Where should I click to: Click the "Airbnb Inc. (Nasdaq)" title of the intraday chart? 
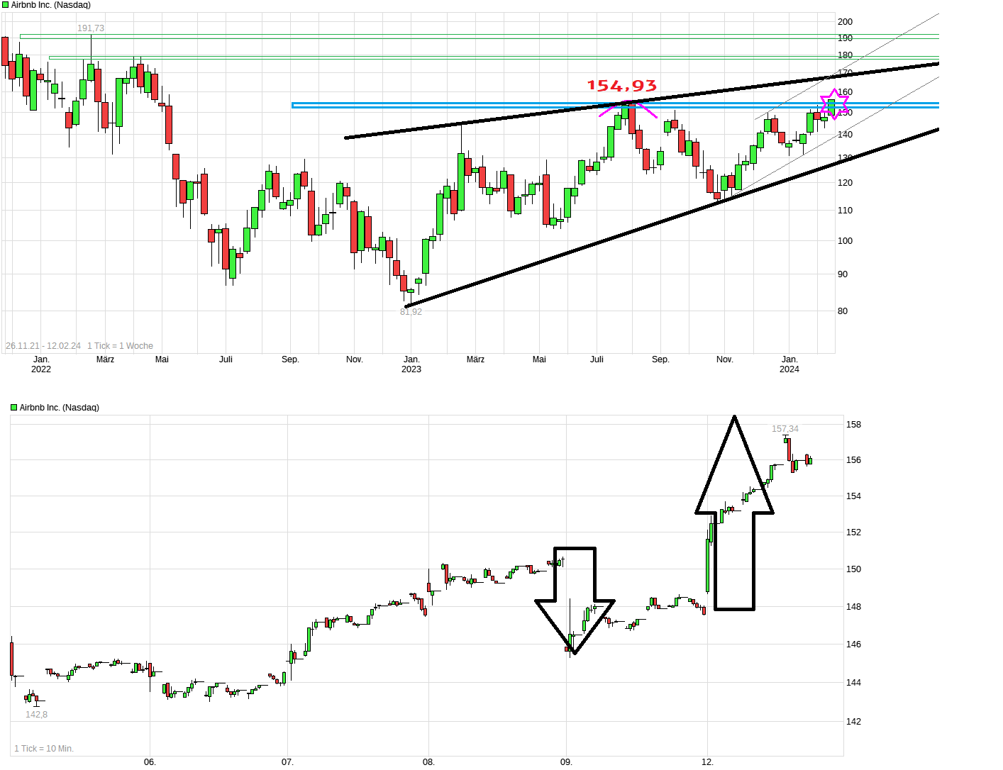pyautogui.click(x=59, y=407)
